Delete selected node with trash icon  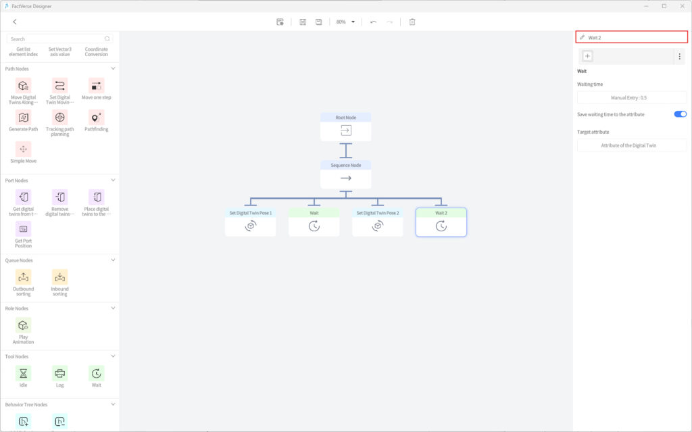coord(412,22)
